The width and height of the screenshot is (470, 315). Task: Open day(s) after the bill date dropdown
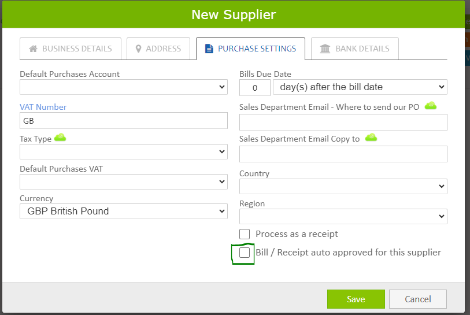point(360,87)
